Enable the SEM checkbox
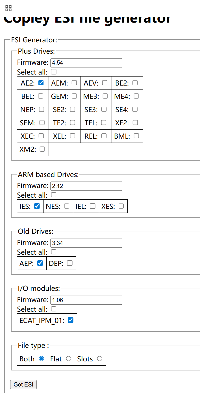The image size is (200, 393). [x=42, y=123]
